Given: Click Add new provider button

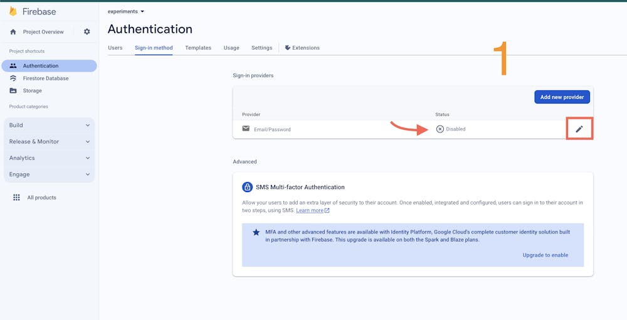Looking at the screenshot, I should pos(562,97).
